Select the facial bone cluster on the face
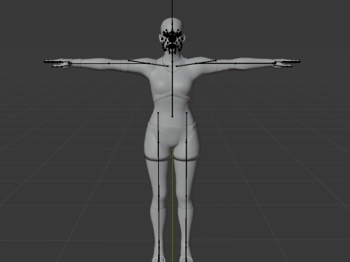Image resolution: width=350 pixels, height=262 pixels. [x=173, y=41]
